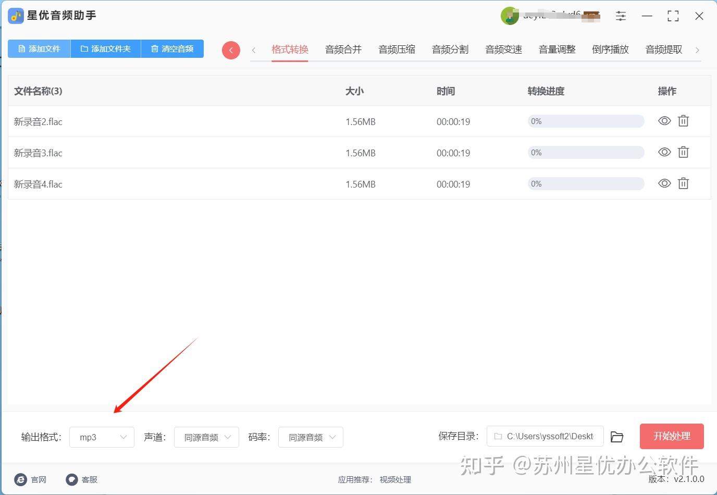Open the 客服 customer service chat
Screen dimensions: 717x495
[x=72, y=479]
